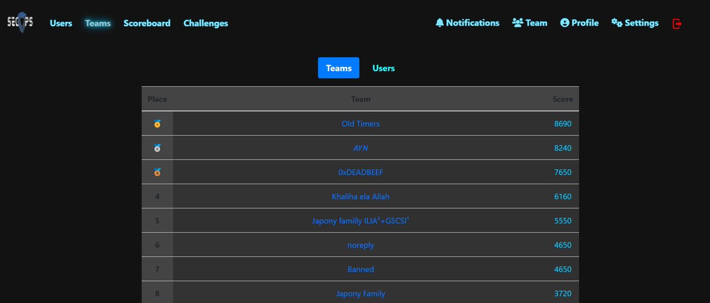Screen dimensions: 710x303
Task: Click place number 8
Action: pyautogui.click(x=157, y=294)
